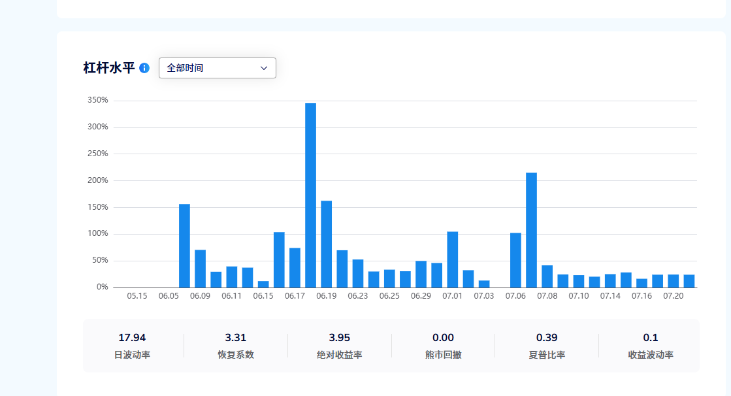This screenshot has height=396, width=731.
Task: Click the 07.10 x-axis date label
Action: (x=579, y=296)
